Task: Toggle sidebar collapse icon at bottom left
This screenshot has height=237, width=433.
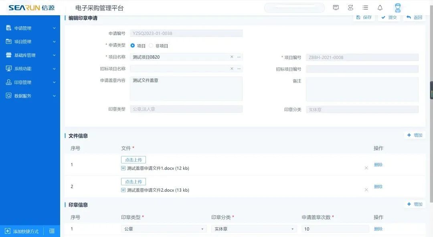Action: [52, 231]
